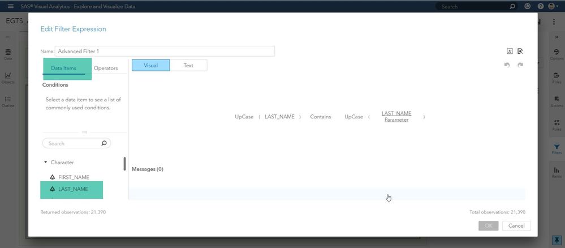The image size is (565, 248).
Task: Open the Filters pane on right sidebar
Action: click(x=557, y=148)
